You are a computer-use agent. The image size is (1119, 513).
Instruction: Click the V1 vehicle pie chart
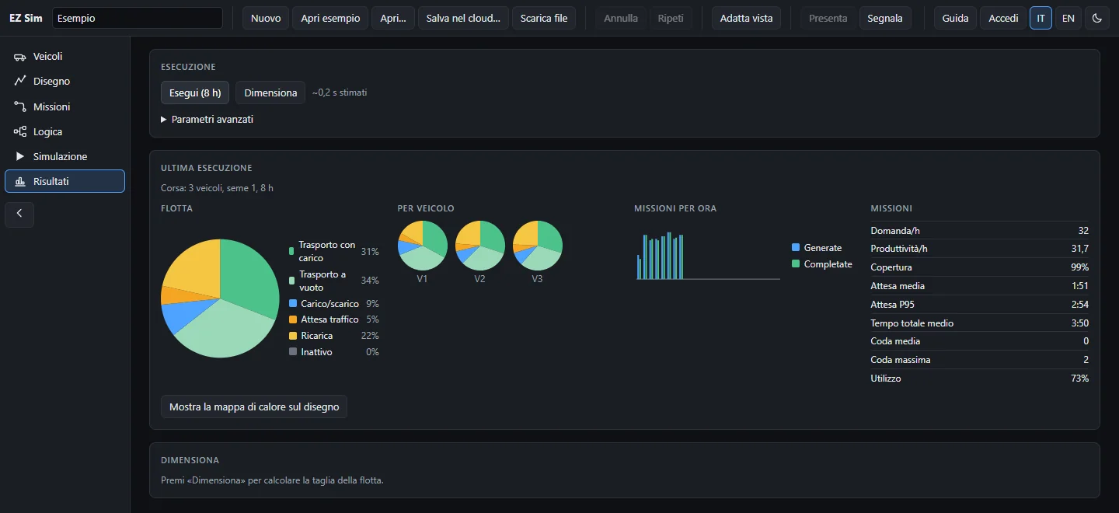[423, 246]
